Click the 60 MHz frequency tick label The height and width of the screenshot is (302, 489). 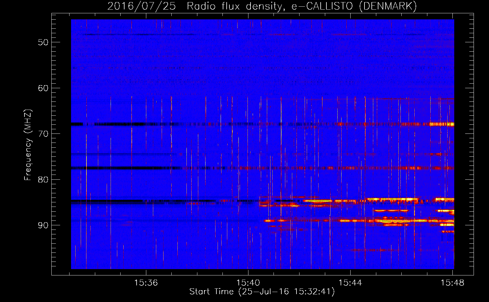coord(43,88)
